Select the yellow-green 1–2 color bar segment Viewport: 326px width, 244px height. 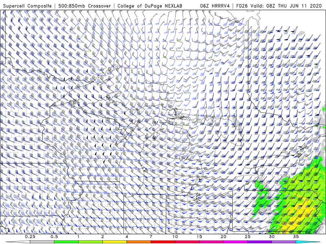coord(90,242)
